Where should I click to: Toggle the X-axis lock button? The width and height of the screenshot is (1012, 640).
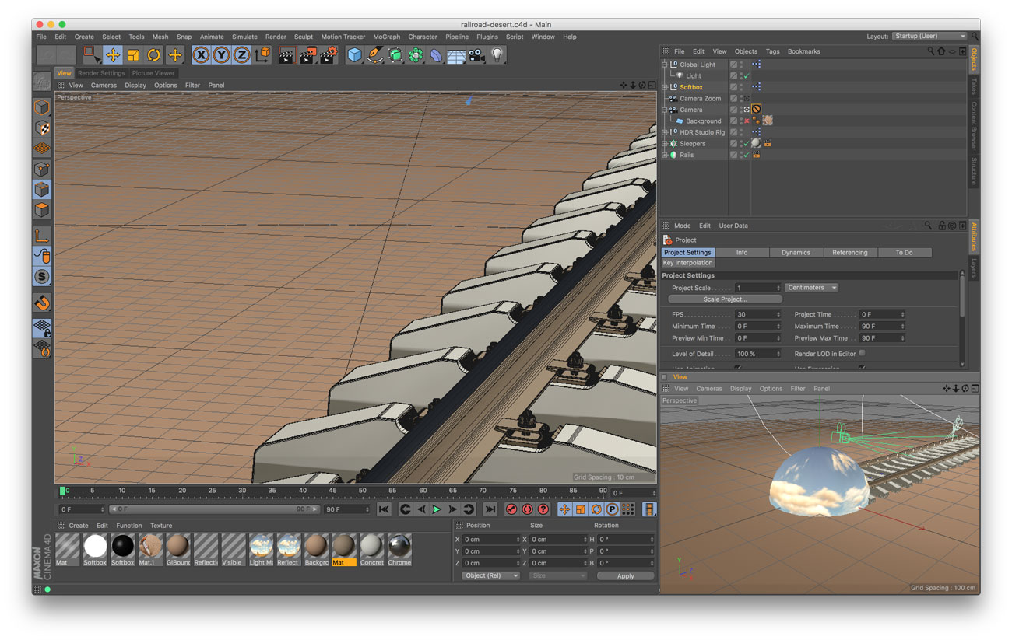click(202, 54)
